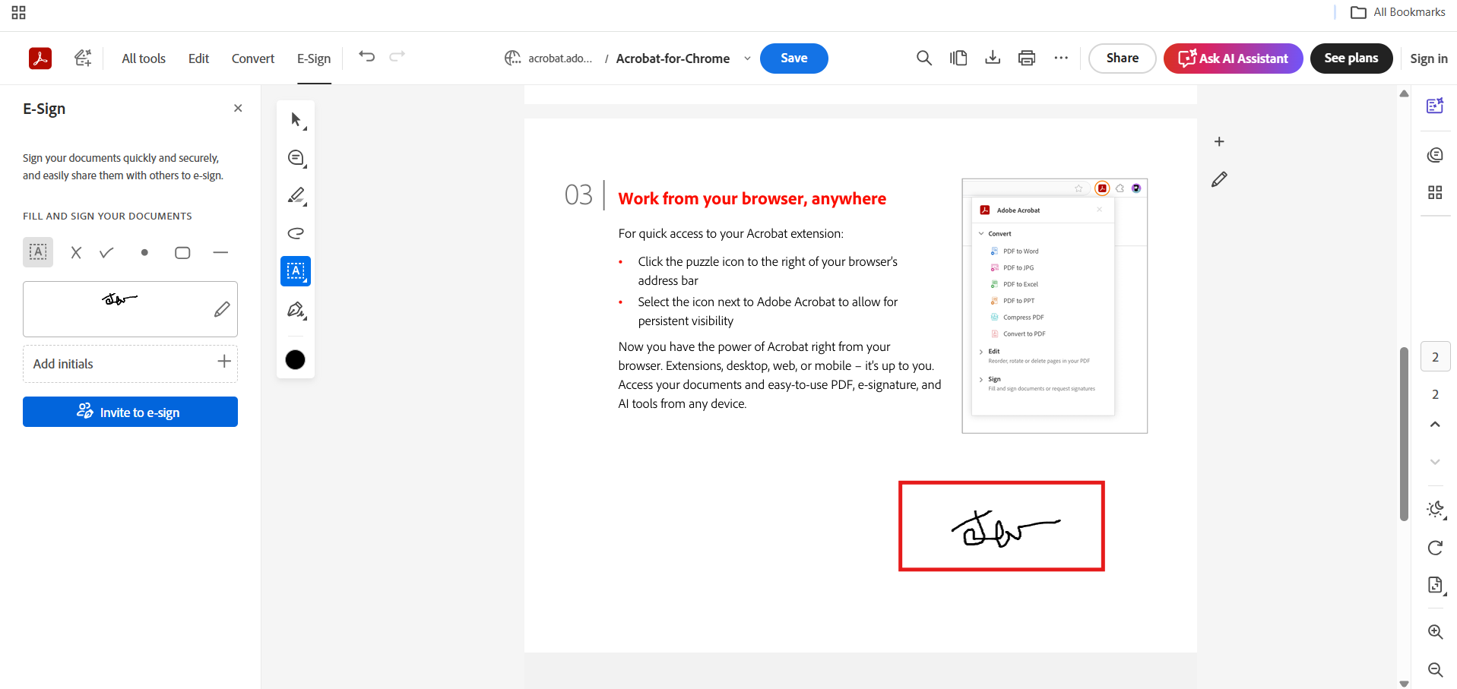Viewport: 1457px width, 689px height.
Task: Select the saved signature preview box
Action: 130,309
